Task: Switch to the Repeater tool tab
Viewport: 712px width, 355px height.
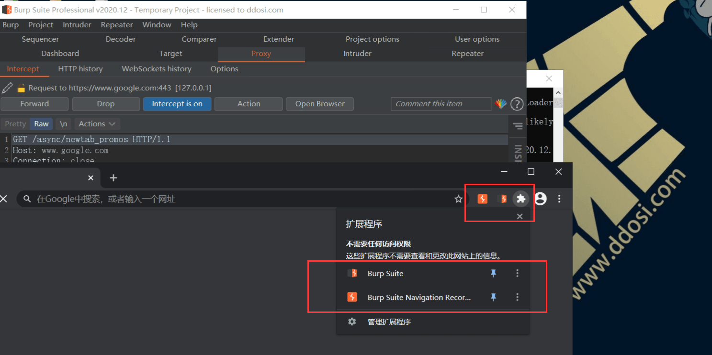Action: tap(468, 54)
